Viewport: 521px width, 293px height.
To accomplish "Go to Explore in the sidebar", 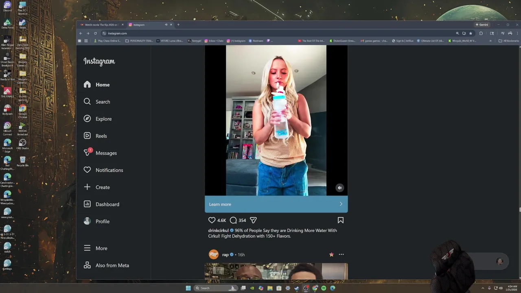I will 98,119.
